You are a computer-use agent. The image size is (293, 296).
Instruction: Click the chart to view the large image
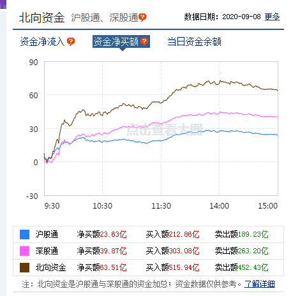coord(161,128)
